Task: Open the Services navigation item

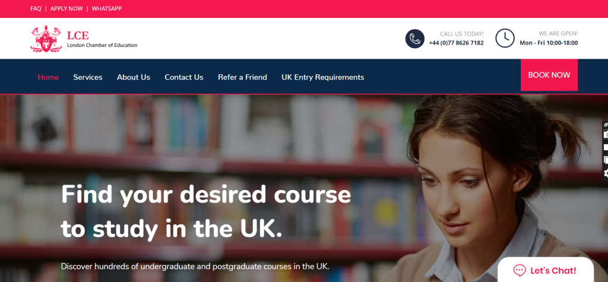Action: [88, 77]
